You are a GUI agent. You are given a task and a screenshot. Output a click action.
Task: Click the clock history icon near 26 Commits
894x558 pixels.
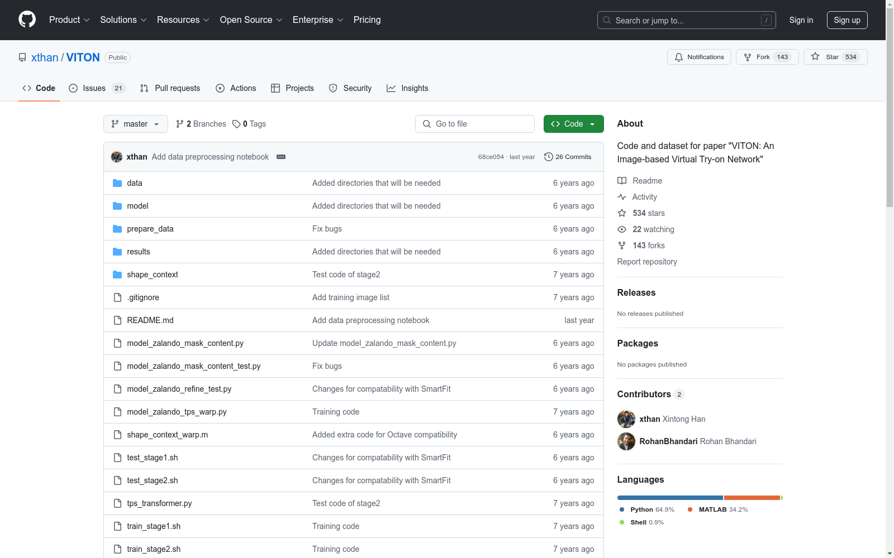pos(549,157)
